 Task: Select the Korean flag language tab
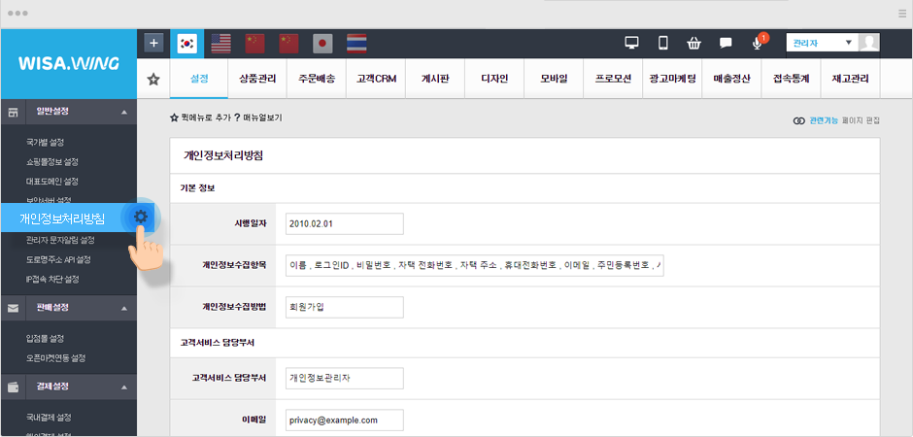(186, 43)
